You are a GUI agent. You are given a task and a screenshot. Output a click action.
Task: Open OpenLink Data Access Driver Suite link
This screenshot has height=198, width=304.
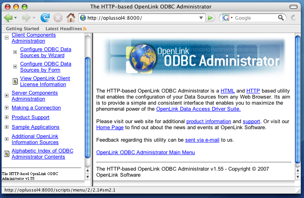click(x=199, y=109)
